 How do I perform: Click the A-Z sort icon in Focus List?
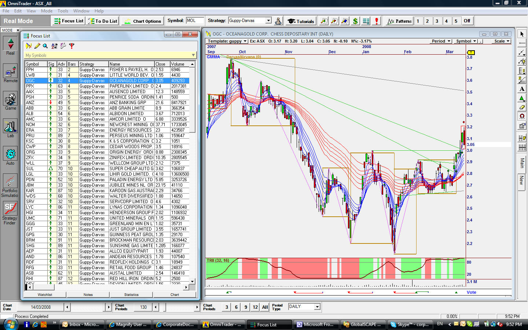click(x=54, y=46)
